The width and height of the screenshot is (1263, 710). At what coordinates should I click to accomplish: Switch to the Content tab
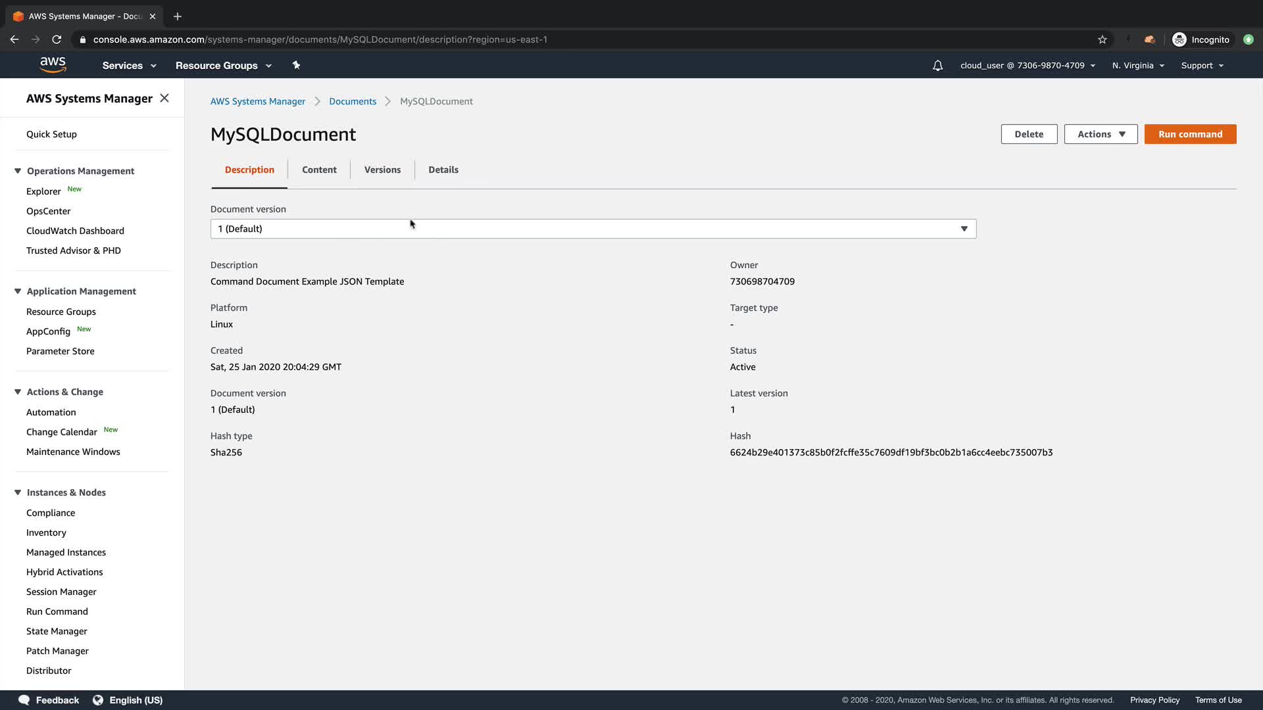pos(319,170)
